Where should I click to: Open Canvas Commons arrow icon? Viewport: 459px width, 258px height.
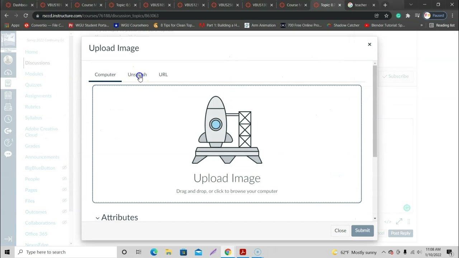8,131
